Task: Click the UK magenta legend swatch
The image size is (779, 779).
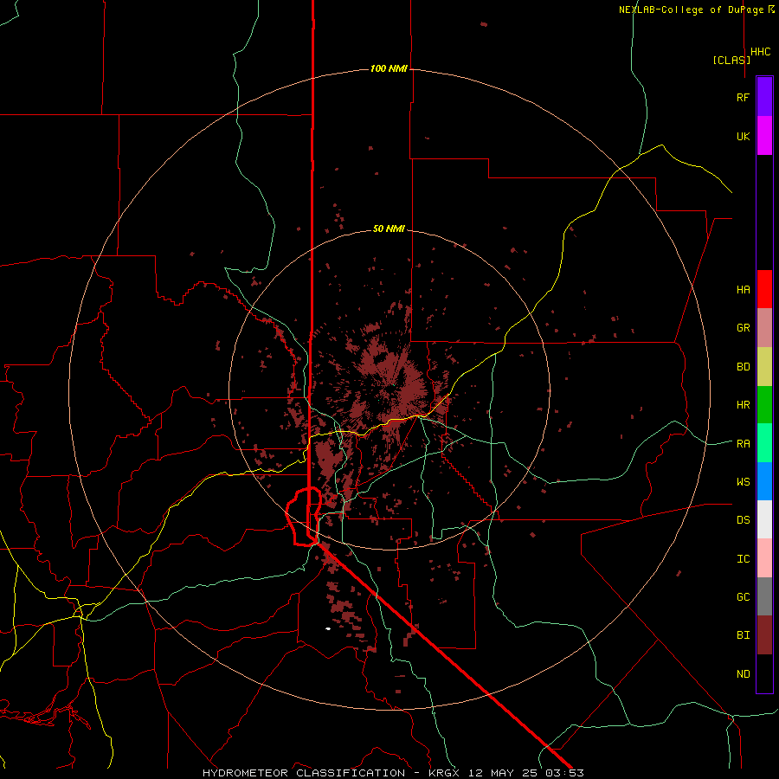Action: click(764, 136)
